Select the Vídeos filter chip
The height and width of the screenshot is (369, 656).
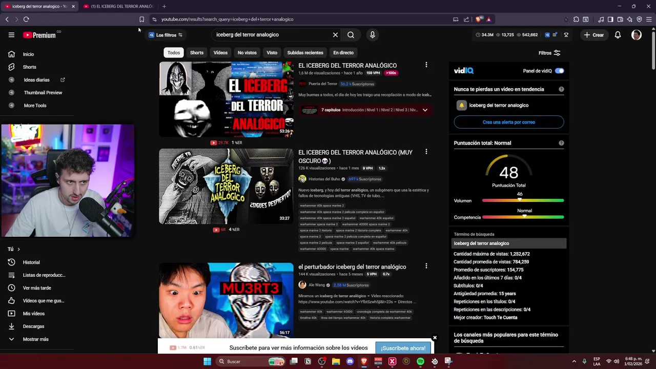(220, 53)
